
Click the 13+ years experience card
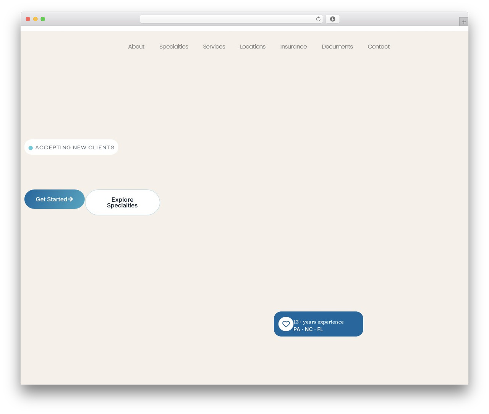[318, 324]
